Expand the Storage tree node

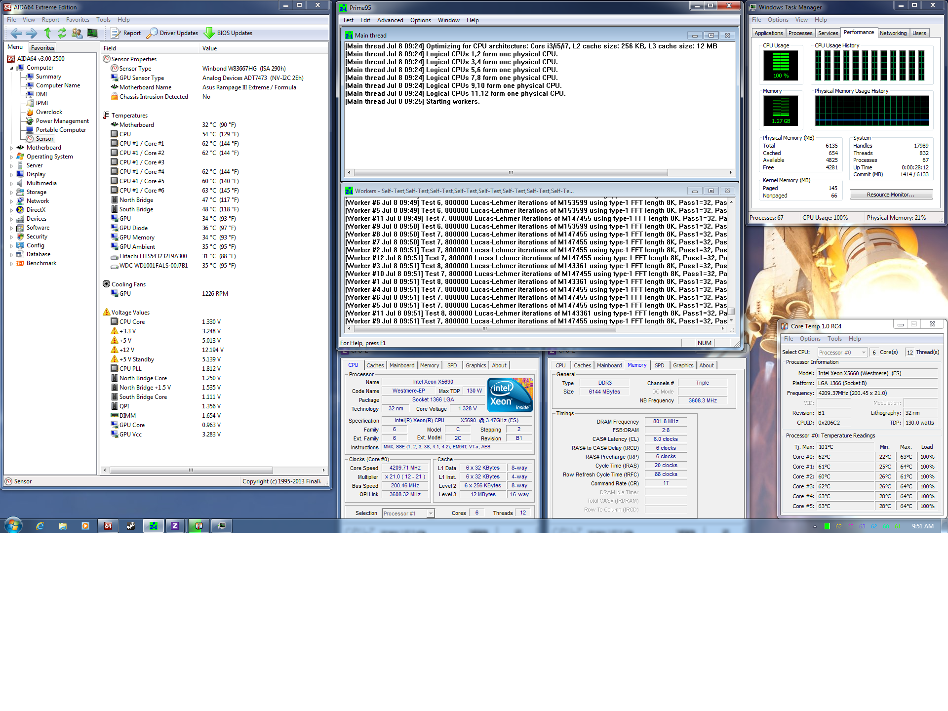point(12,192)
